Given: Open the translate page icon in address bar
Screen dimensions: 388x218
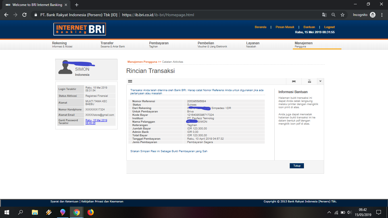Looking at the screenshot, I should [x=324, y=15].
